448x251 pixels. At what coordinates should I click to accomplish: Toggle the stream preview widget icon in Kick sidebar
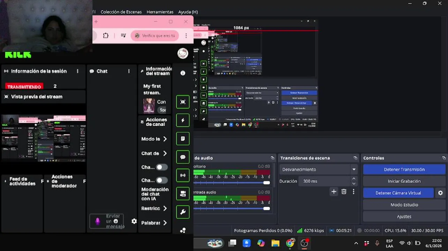183,102
